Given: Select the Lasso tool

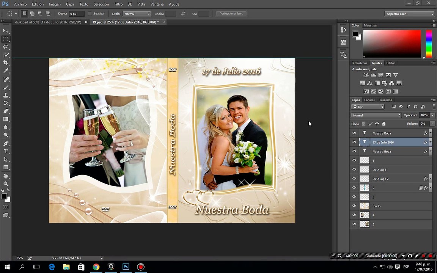Looking at the screenshot, I should [x=6, y=47].
